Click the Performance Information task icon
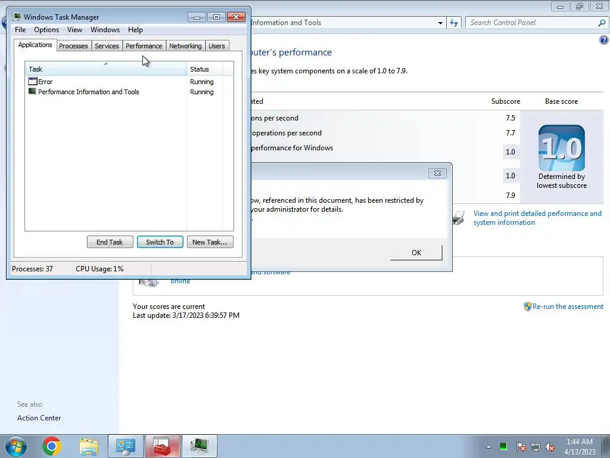This screenshot has height=458, width=610. click(x=32, y=91)
